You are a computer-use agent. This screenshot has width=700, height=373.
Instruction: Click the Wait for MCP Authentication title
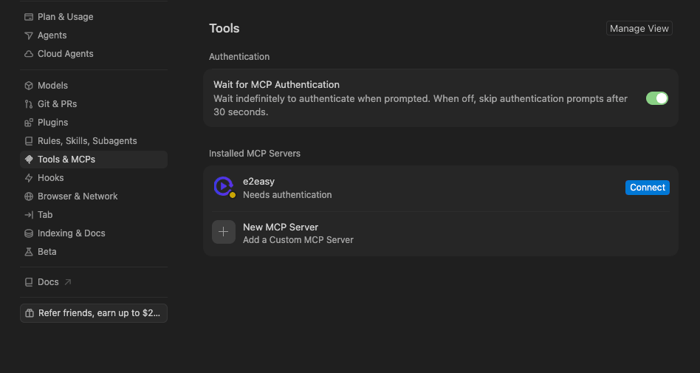[x=276, y=84]
